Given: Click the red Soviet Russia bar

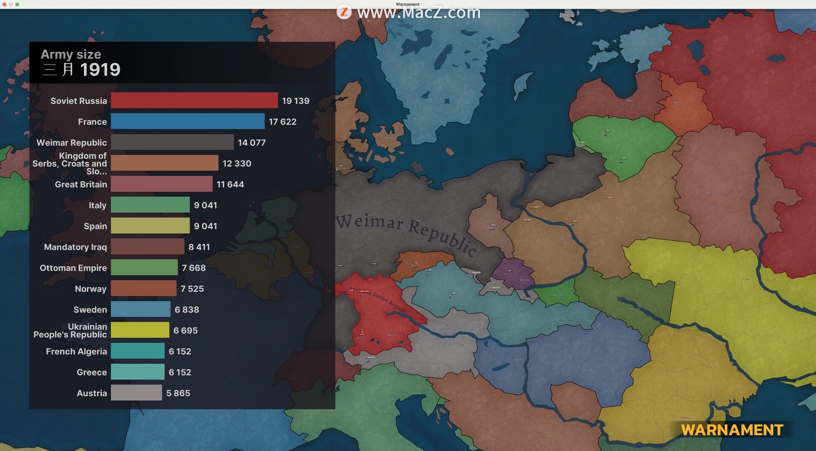Looking at the screenshot, I should (194, 101).
